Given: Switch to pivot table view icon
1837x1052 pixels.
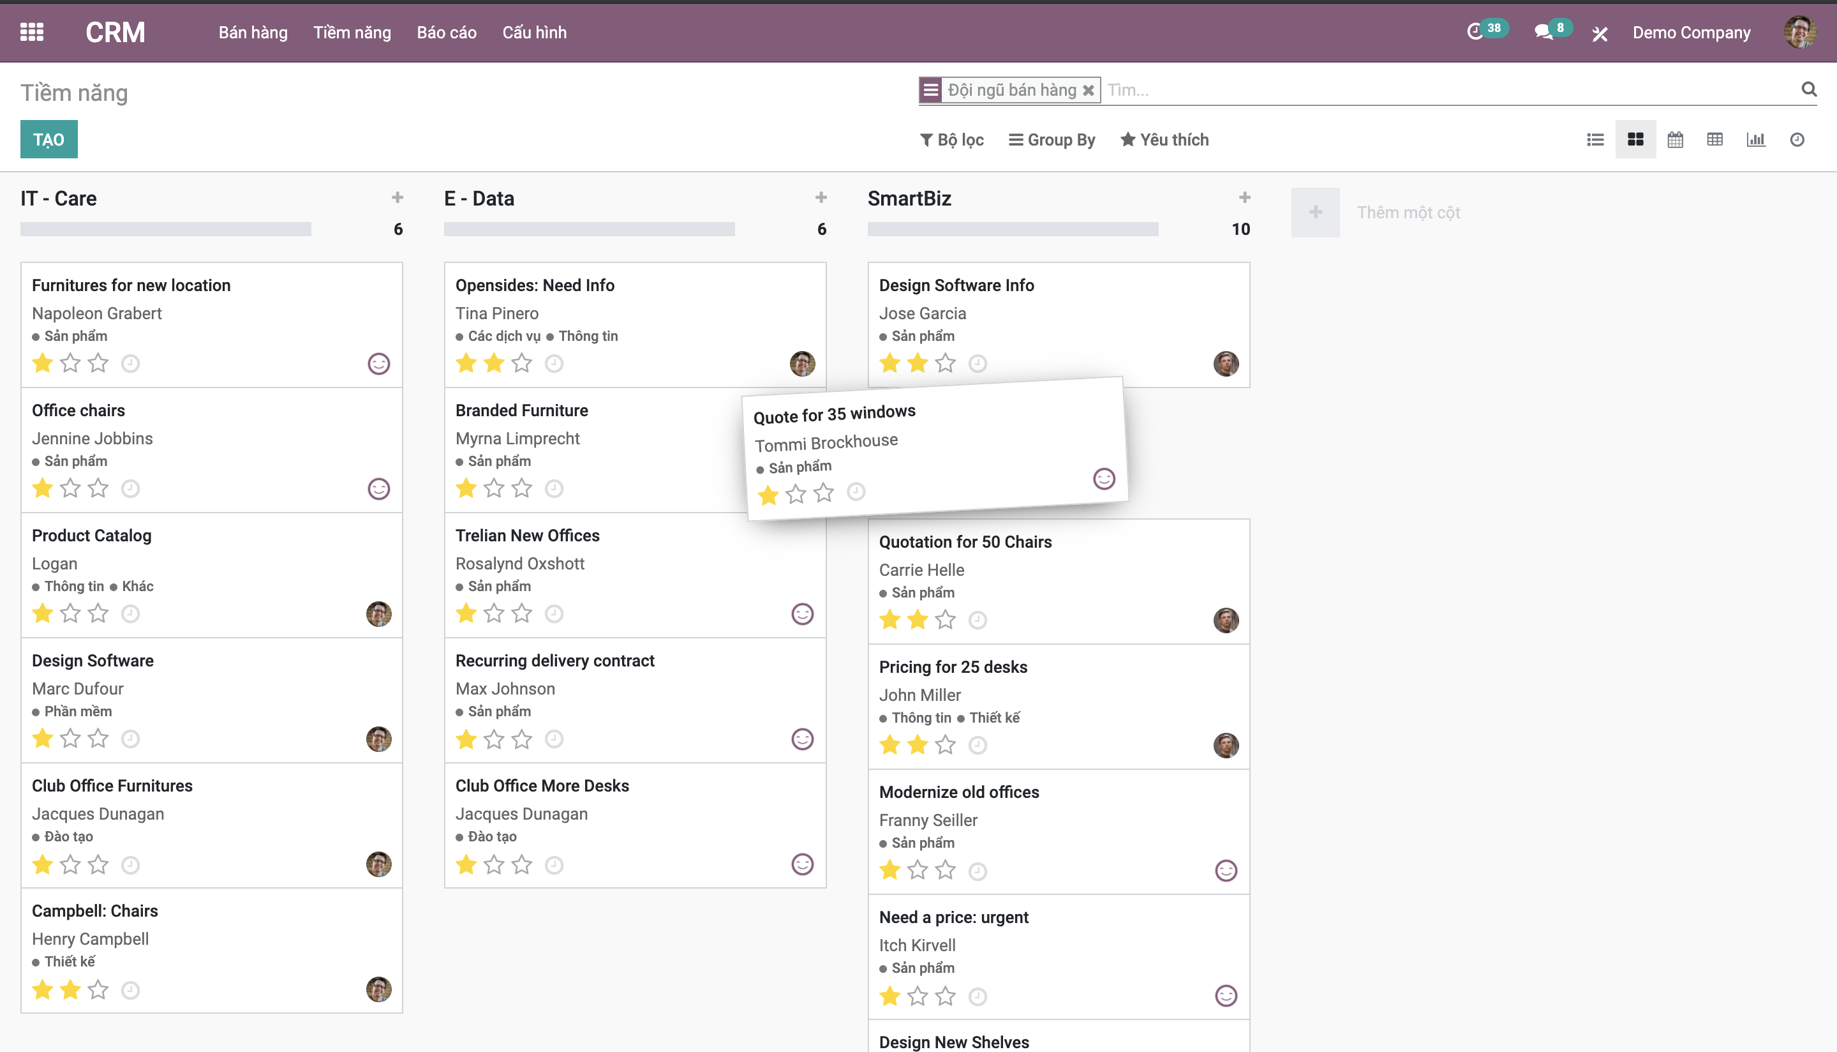Looking at the screenshot, I should (1715, 139).
